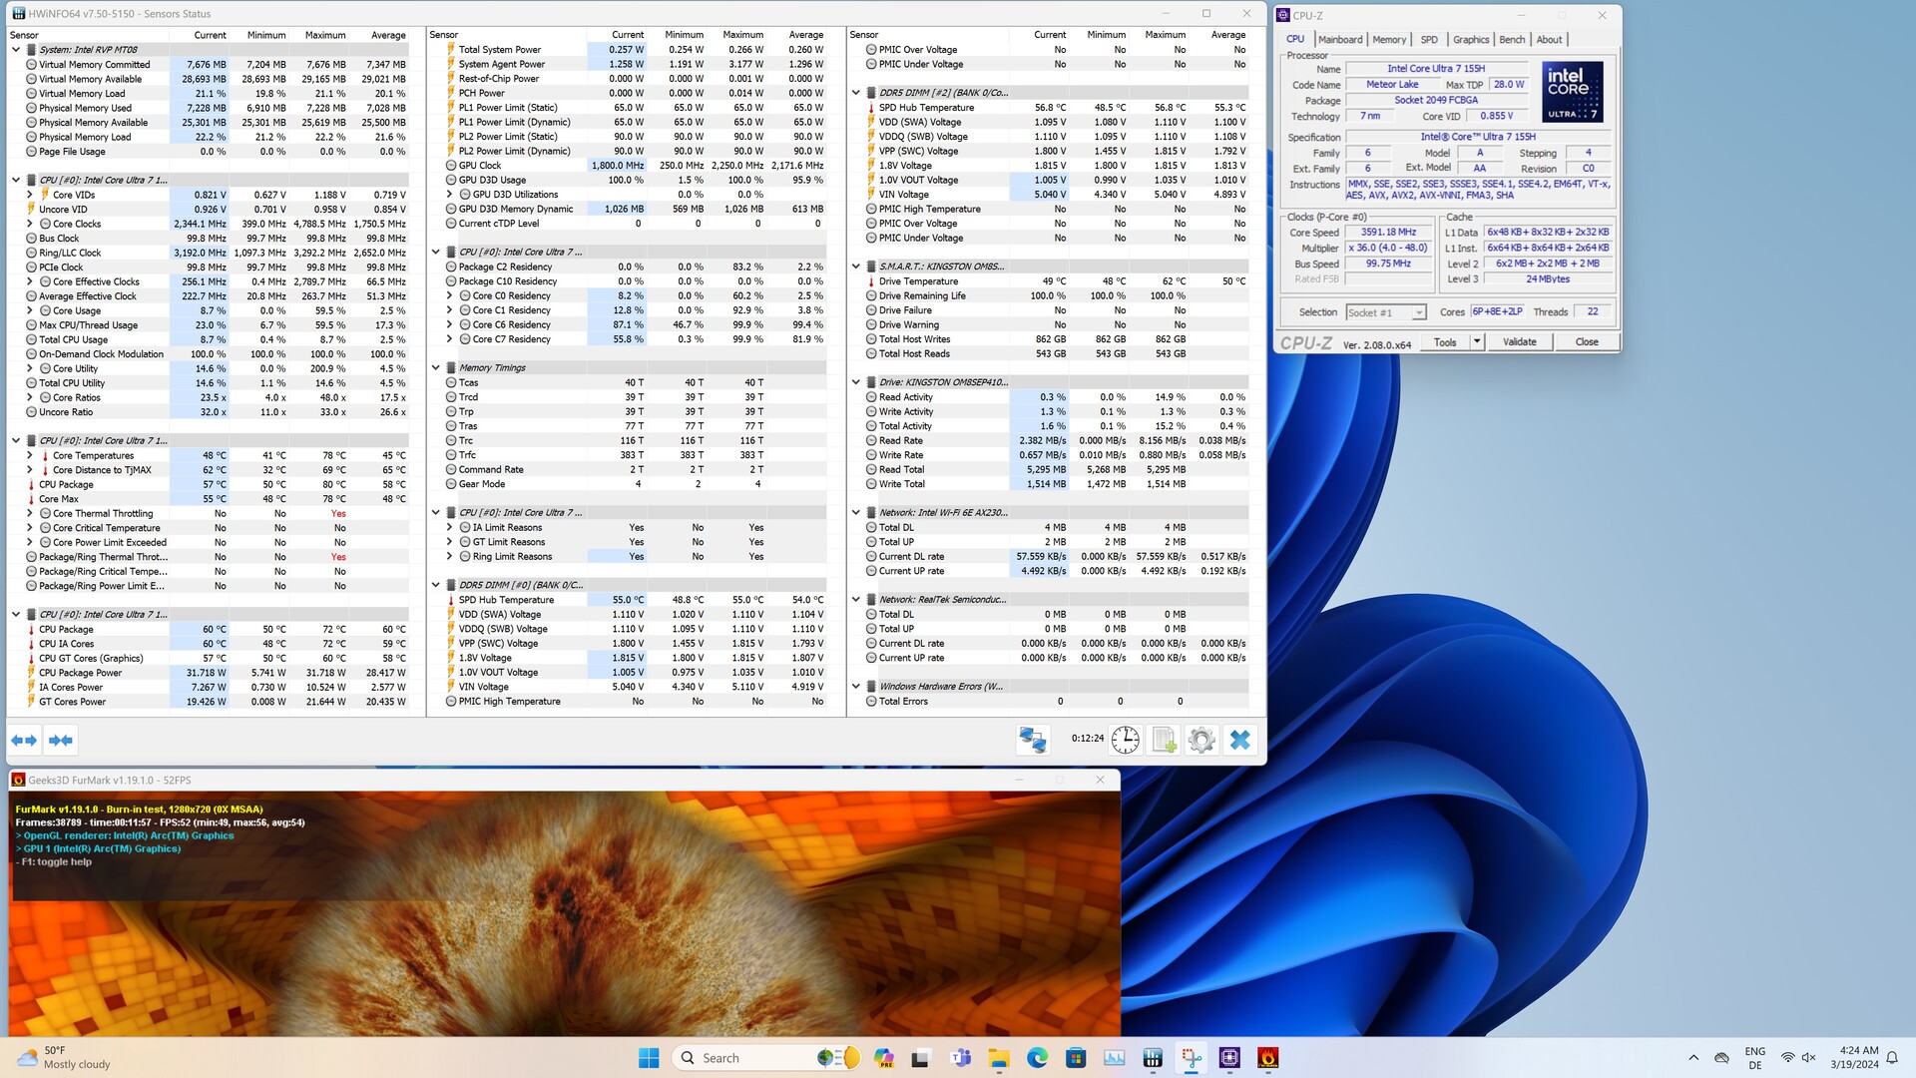
Task: Open the Task Manager taskbar icon
Action: [1114, 1058]
